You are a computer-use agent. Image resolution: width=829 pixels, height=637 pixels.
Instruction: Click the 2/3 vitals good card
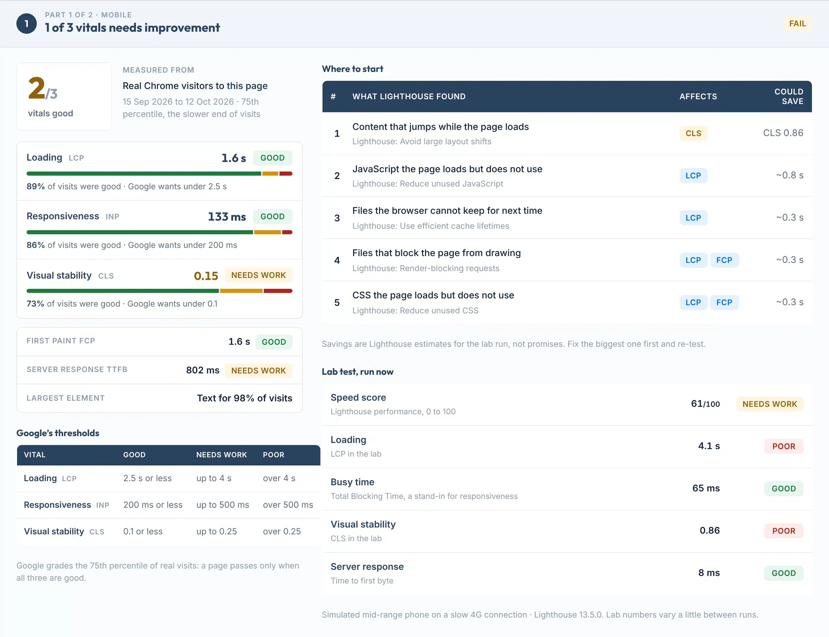64,96
